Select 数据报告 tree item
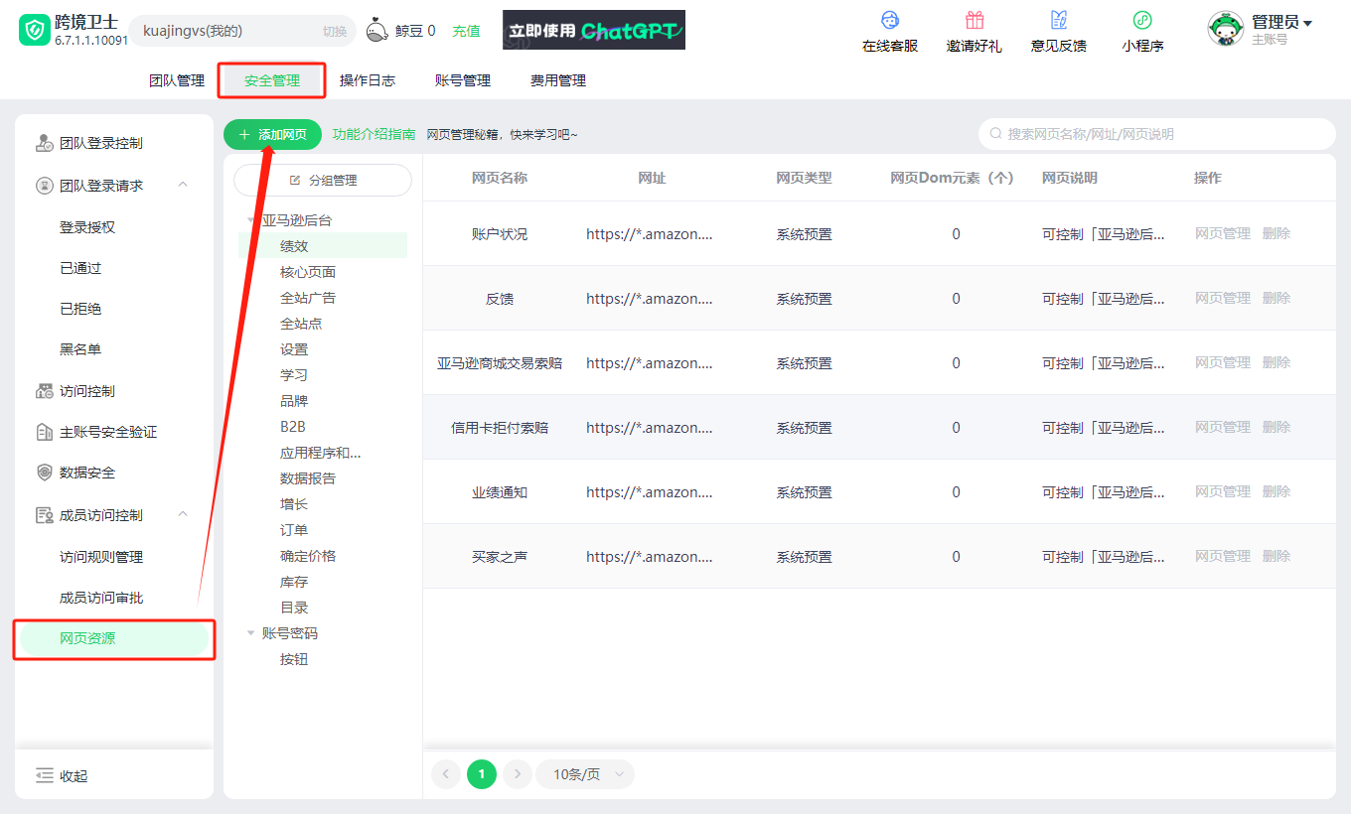The width and height of the screenshot is (1351, 814). (x=308, y=478)
